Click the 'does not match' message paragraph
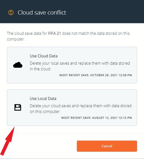Screen dimensions: 144x159 point(68,36)
